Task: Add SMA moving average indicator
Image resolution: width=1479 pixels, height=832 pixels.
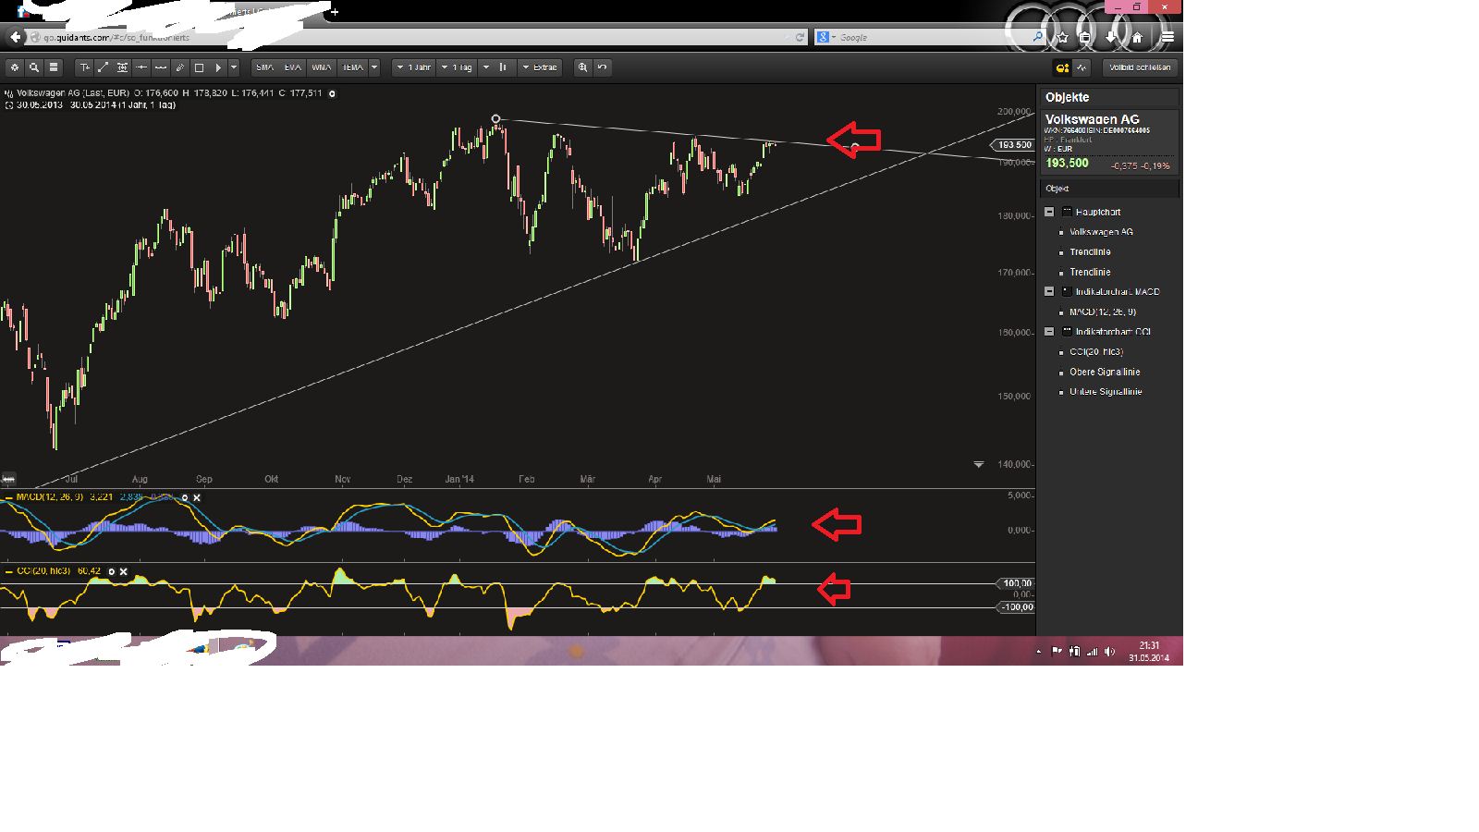Action: click(x=265, y=67)
